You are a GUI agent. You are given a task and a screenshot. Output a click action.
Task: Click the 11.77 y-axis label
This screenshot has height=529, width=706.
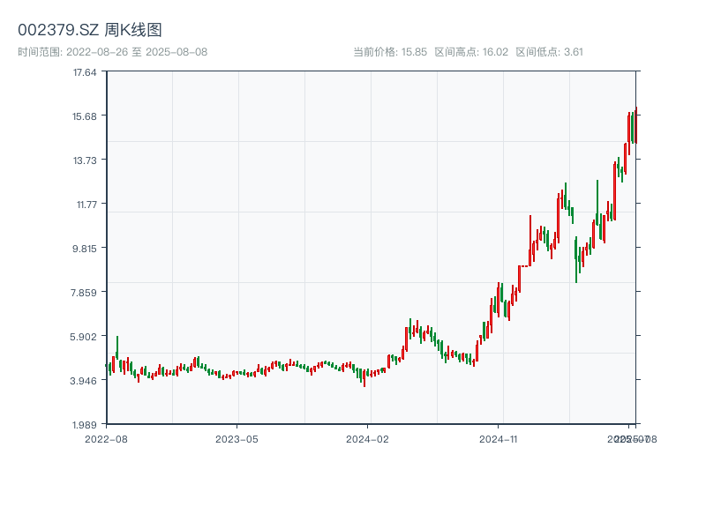(x=85, y=205)
